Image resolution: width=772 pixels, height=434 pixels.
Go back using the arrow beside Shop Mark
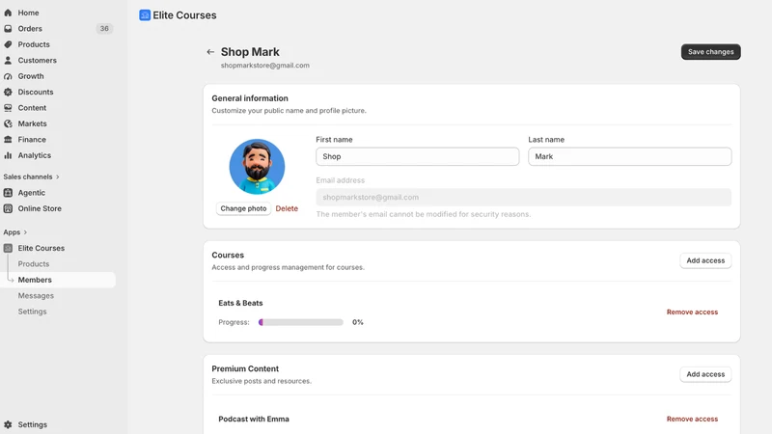tap(210, 52)
